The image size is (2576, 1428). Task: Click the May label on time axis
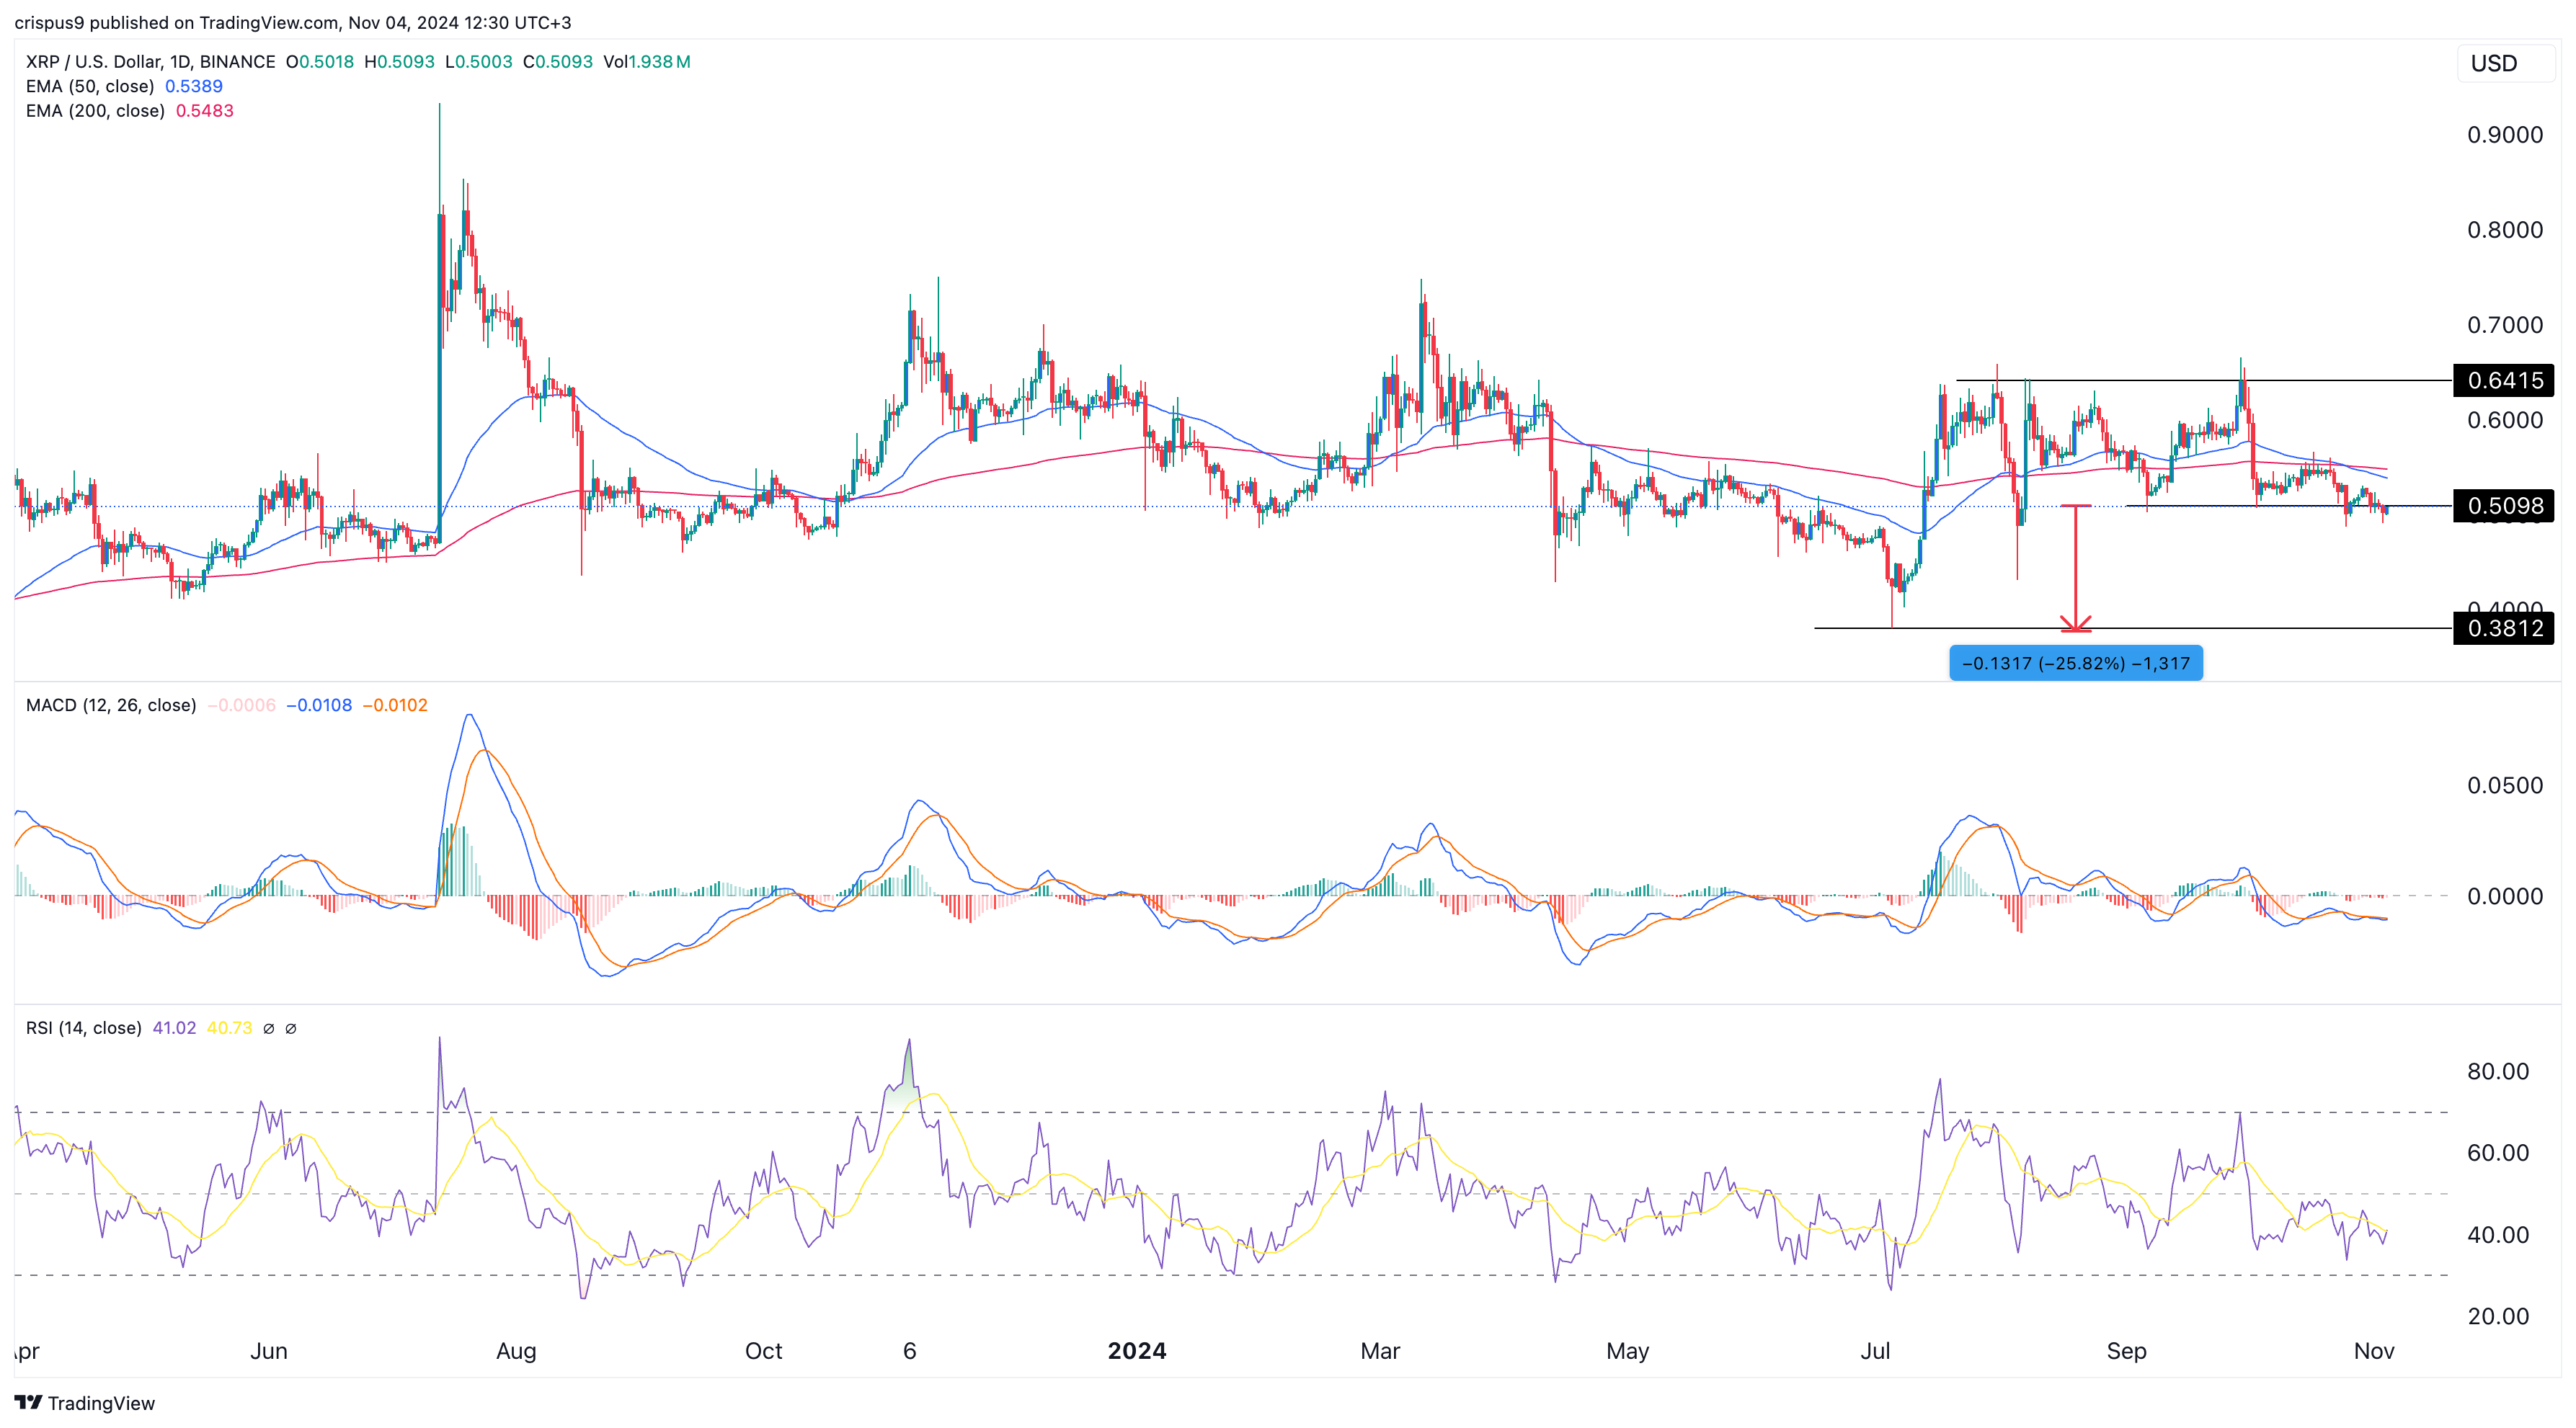click(x=1627, y=1351)
